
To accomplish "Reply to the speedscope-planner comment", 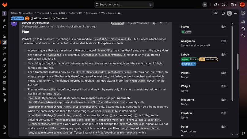I will pyautogui.click(x=161, y=23).
